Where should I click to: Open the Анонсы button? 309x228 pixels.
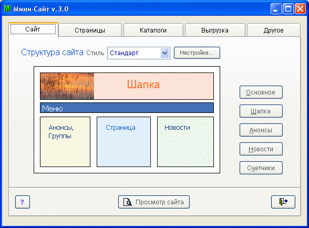coord(261,130)
